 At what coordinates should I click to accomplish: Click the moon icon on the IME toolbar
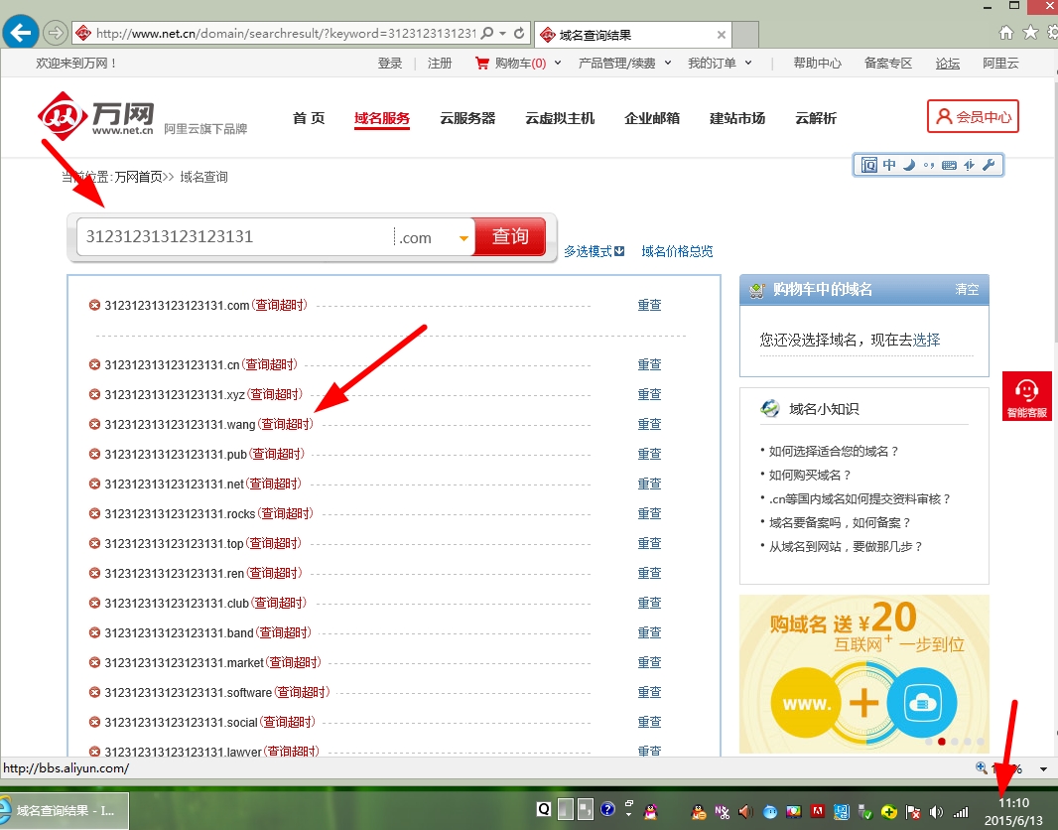click(908, 165)
